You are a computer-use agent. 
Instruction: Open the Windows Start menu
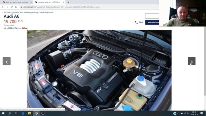coord(3,113)
